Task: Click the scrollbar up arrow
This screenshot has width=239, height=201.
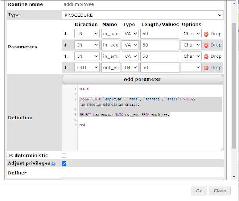Action: [234, 4]
